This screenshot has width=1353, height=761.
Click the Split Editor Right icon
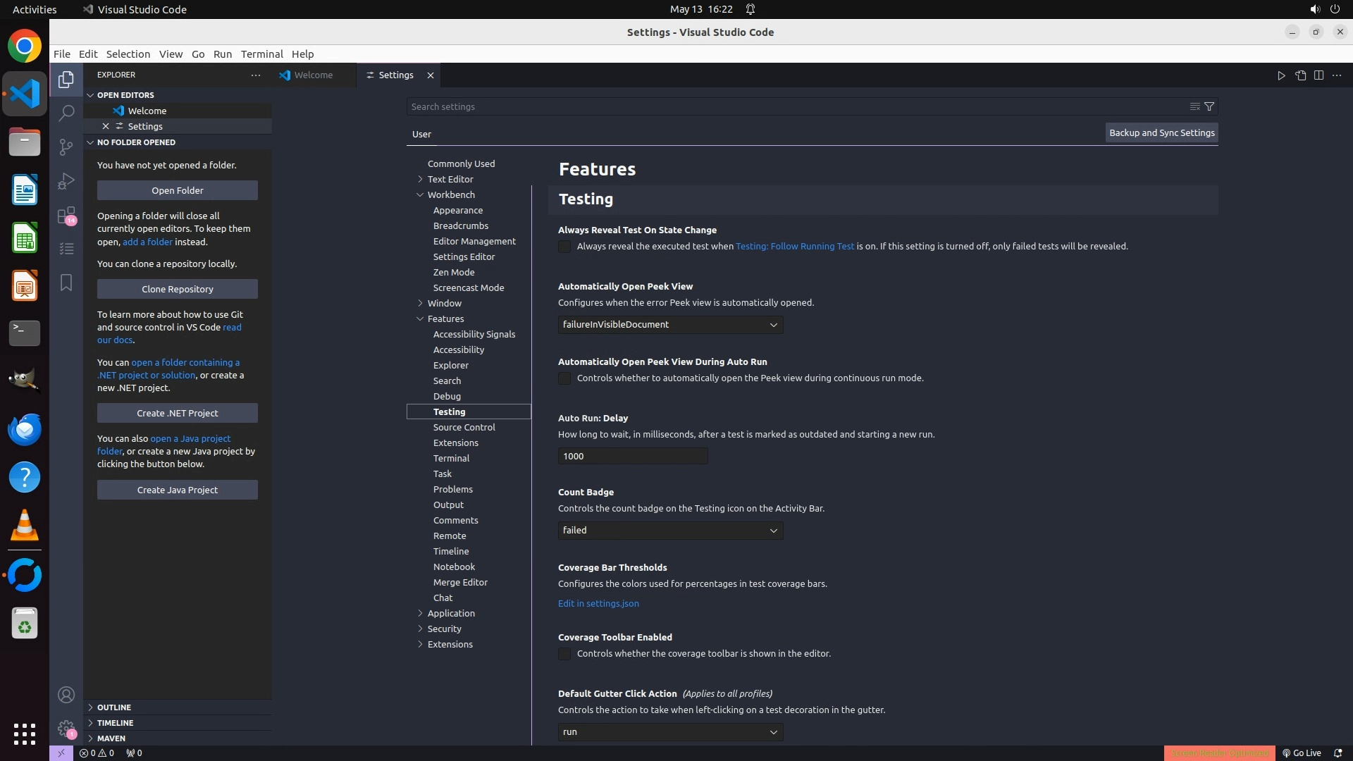click(1318, 75)
